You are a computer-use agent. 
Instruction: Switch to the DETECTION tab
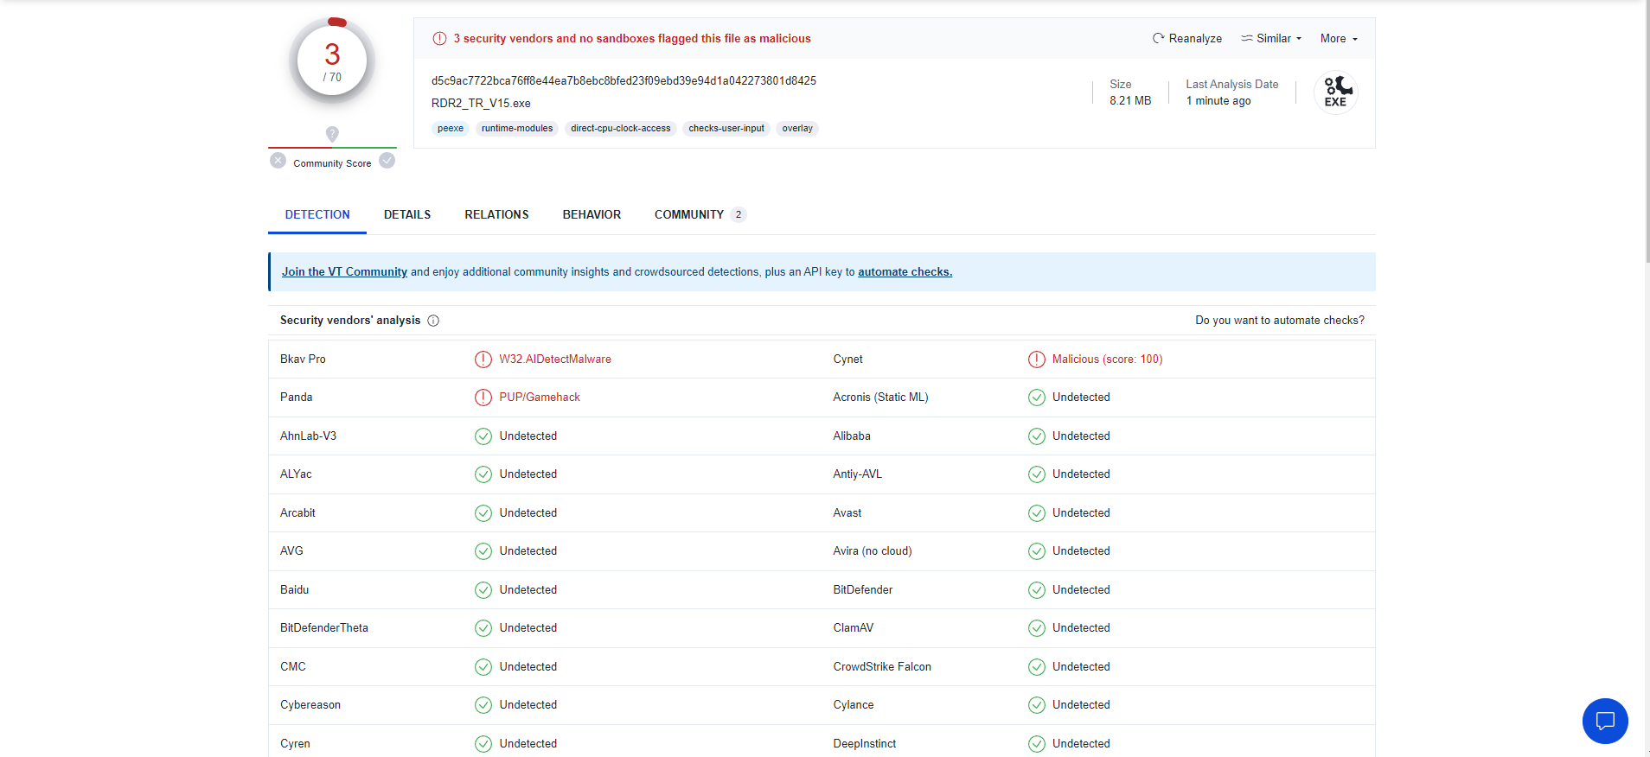(317, 214)
